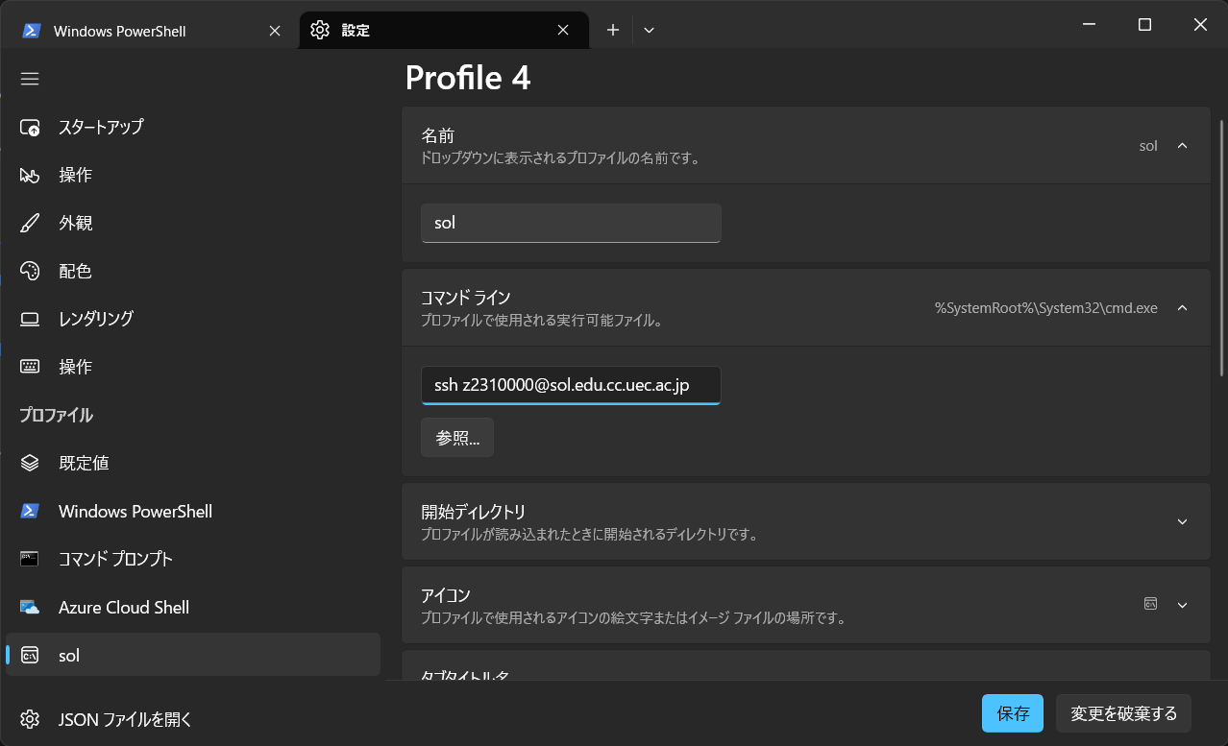The image size is (1228, 746).
Task: Collapse the 名前 section chevron
Action: (1182, 146)
